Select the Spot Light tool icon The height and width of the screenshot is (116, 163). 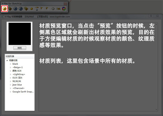pyautogui.click(x=42, y=9)
